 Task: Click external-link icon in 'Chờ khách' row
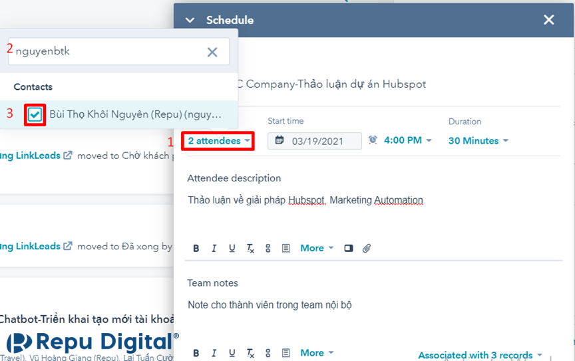click(68, 155)
